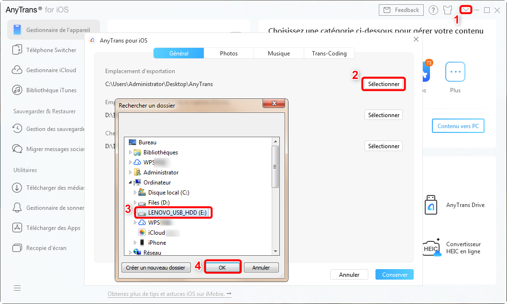
Task: Click the mail envelope icon in title bar
Action: pos(465,10)
